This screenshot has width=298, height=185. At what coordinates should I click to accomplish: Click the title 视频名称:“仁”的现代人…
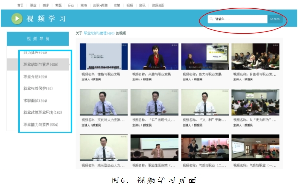click(154, 120)
